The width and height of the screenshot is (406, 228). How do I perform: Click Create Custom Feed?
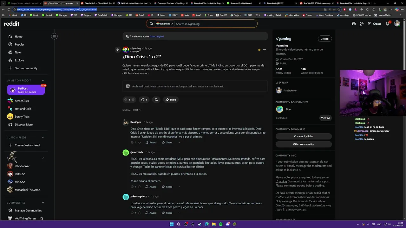pos(27,145)
